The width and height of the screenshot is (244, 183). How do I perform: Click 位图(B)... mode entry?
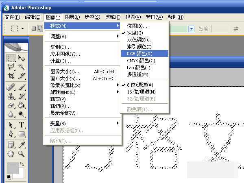[x=145, y=26]
